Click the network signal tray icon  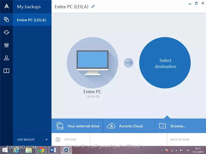click(x=176, y=150)
